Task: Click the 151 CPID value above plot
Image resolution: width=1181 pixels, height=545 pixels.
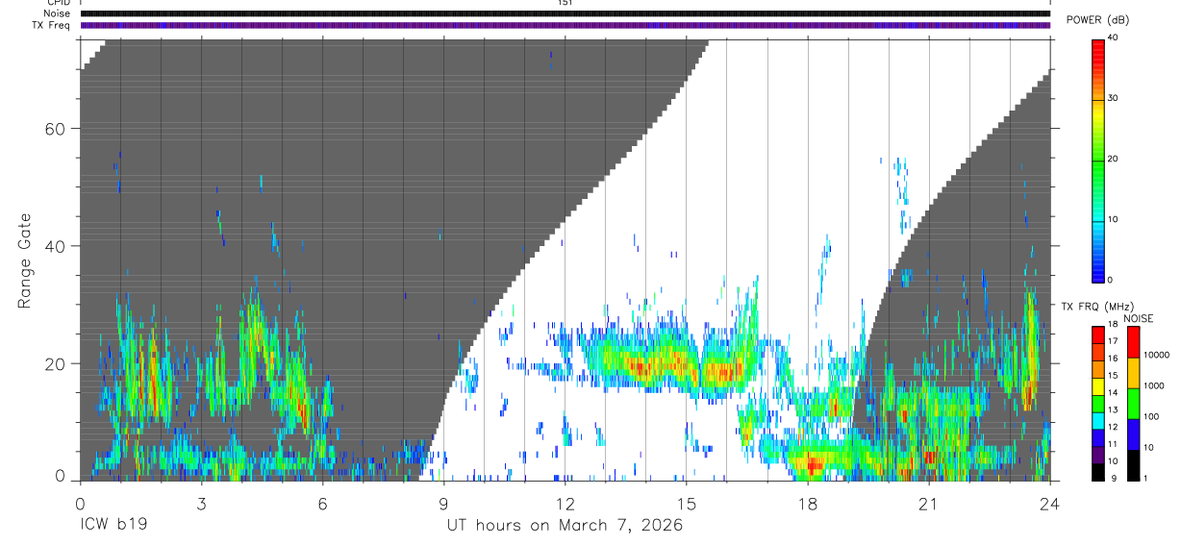Action: click(565, 3)
